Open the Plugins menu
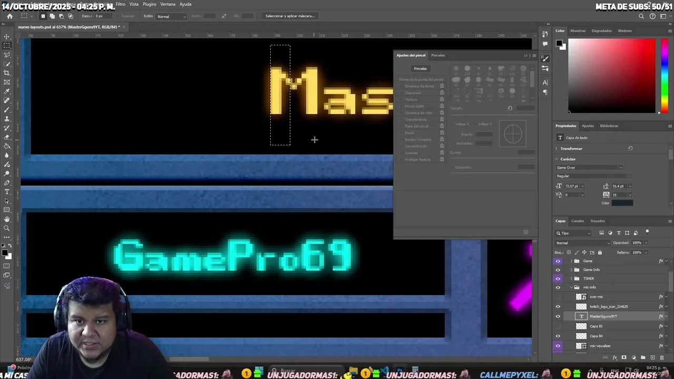The height and width of the screenshot is (379, 674). [150, 4]
